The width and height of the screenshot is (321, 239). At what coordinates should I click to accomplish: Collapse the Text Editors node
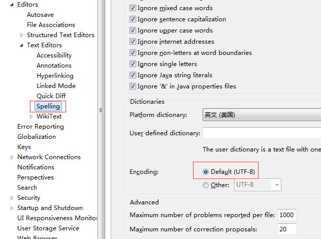point(21,45)
